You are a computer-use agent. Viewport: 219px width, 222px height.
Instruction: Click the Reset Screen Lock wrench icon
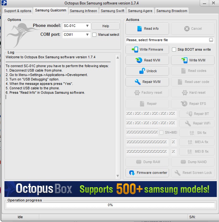(178, 173)
